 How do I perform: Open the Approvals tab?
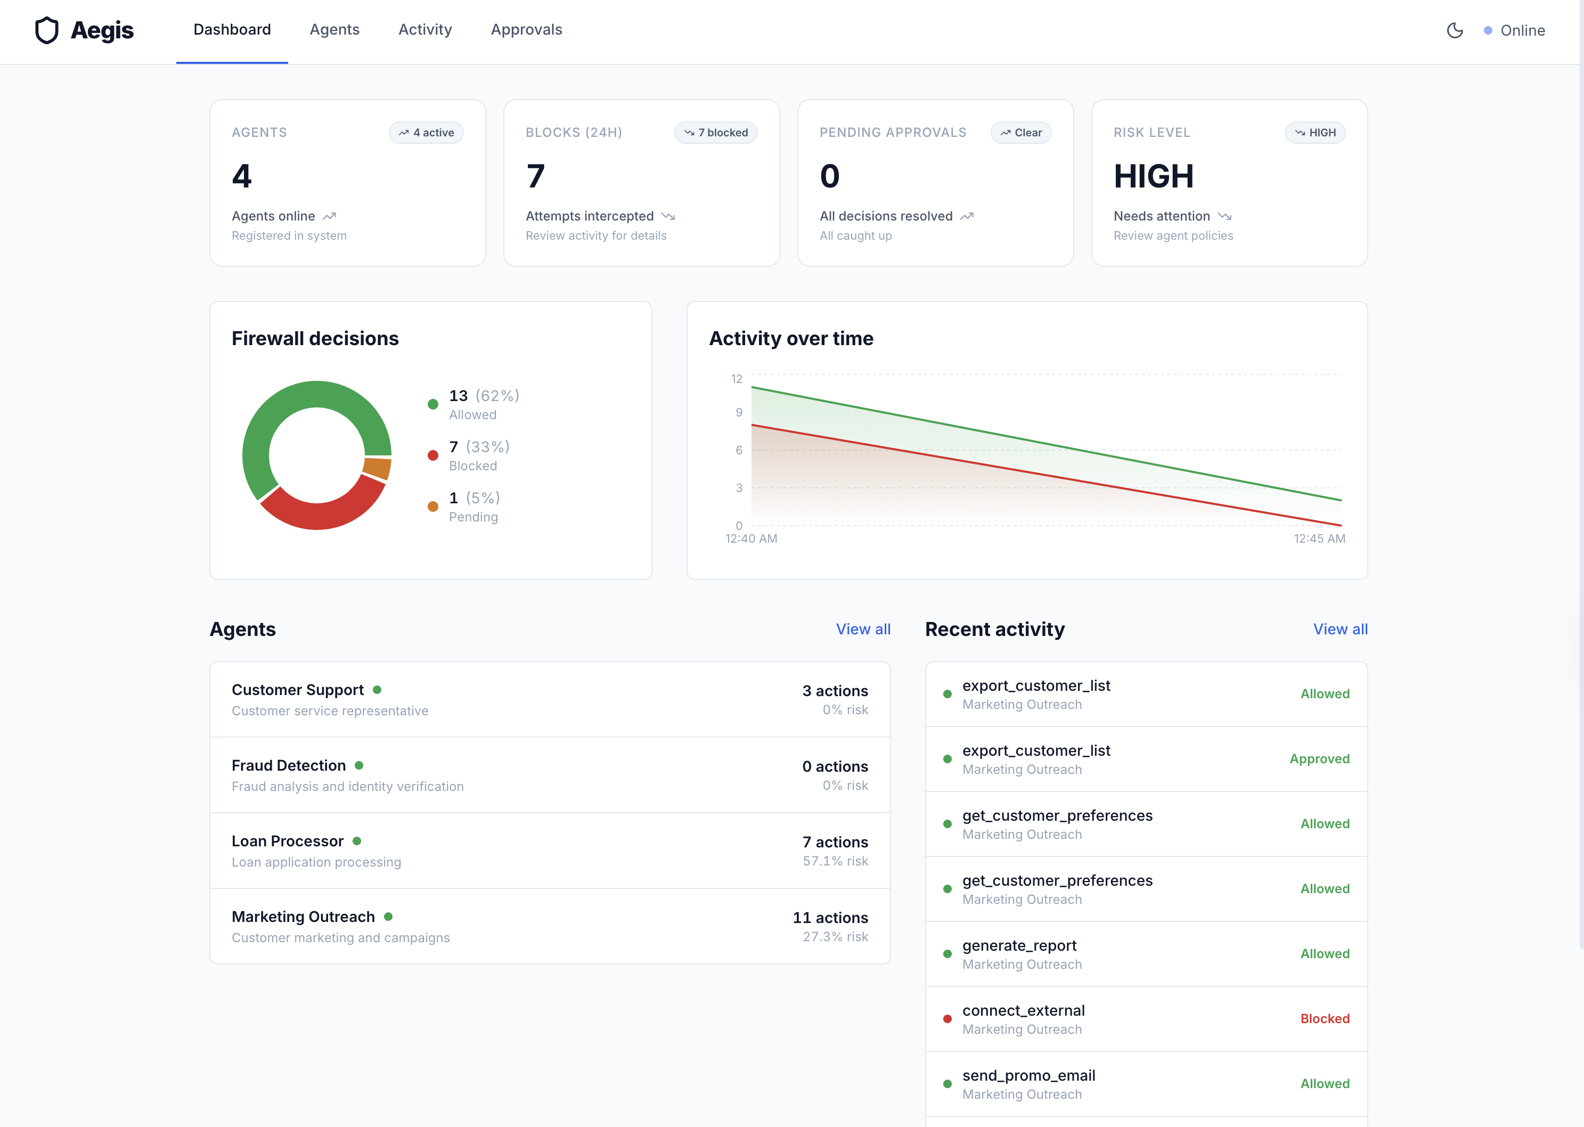click(526, 30)
